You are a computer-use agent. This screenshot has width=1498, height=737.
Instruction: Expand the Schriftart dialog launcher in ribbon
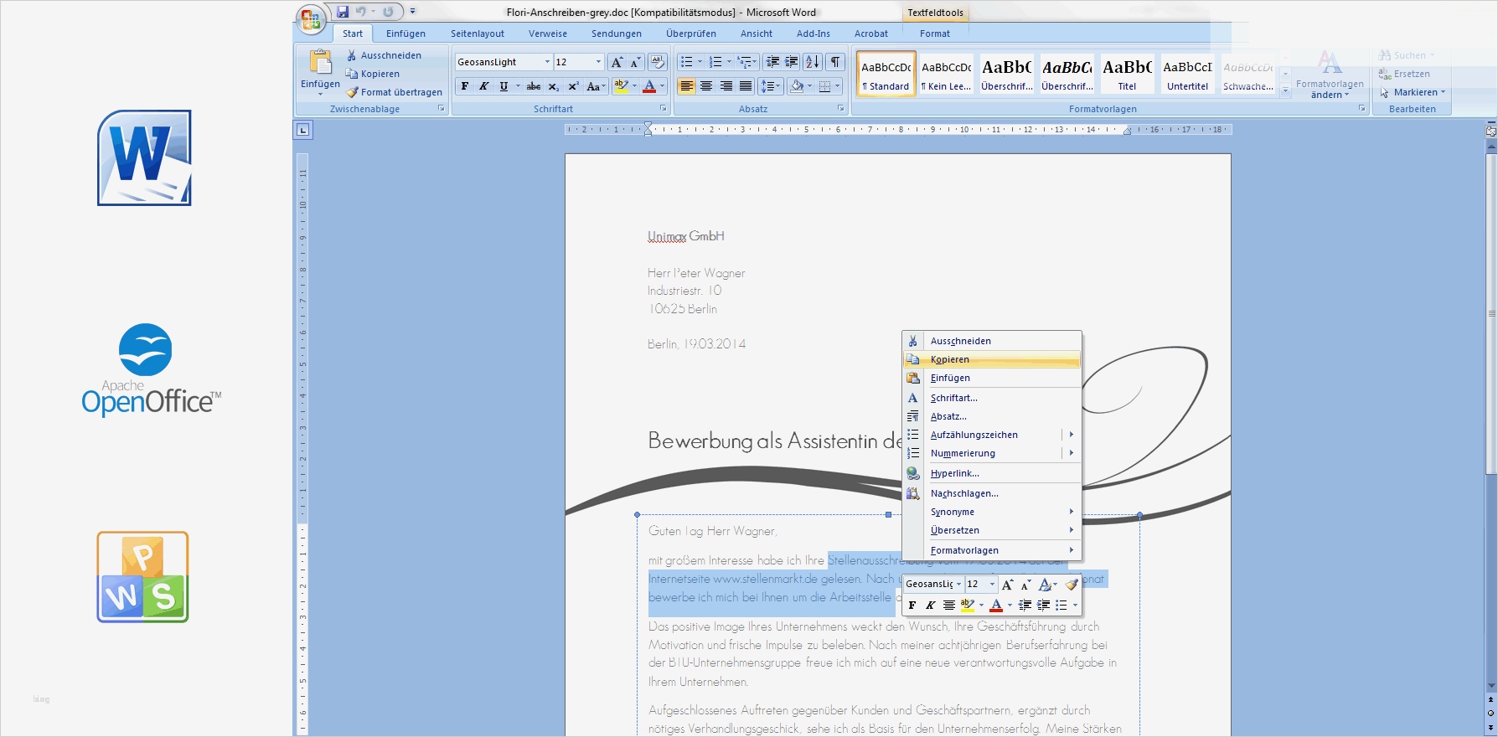[663, 109]
